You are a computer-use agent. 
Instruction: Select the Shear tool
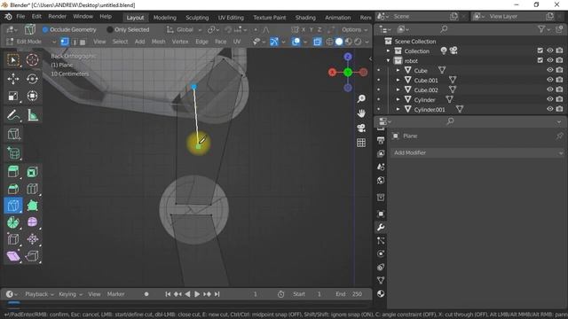[x=13, y=256]
